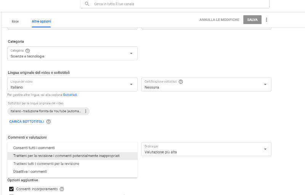305x195 pixels.
Task: Open the Lingua del video dropdown
Action: [131, 85]
